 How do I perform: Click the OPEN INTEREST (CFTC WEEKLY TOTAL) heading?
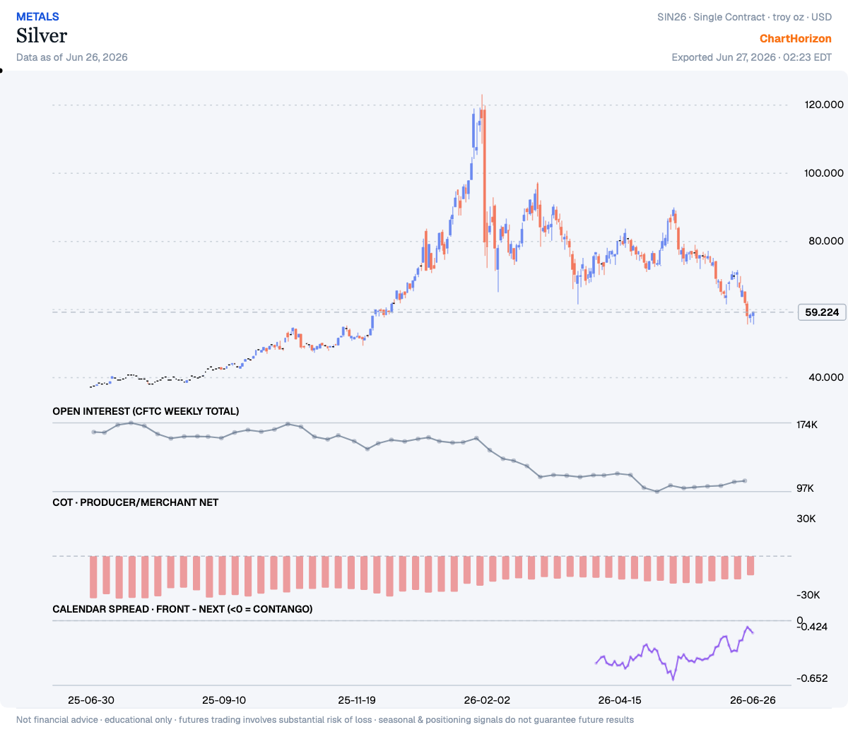coord(146,411)
